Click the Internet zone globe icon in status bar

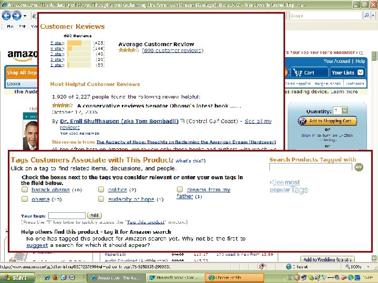pyautogui.click(x=289, y=266)
